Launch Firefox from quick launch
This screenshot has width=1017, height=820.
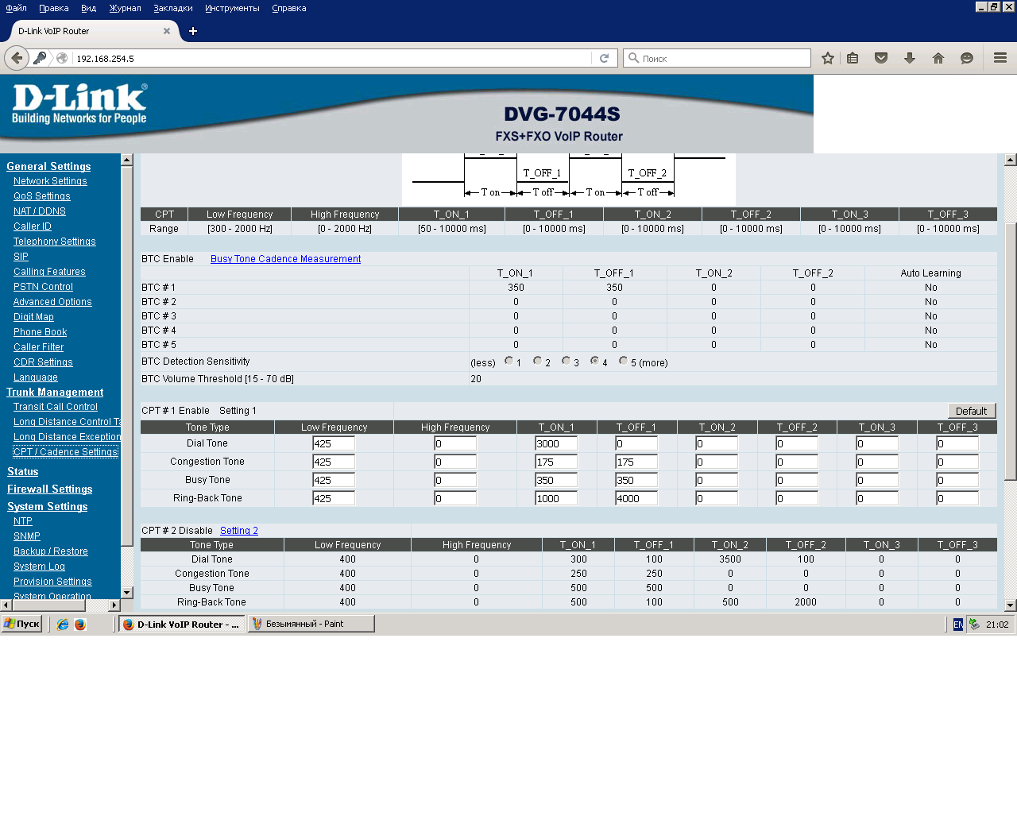80,625
